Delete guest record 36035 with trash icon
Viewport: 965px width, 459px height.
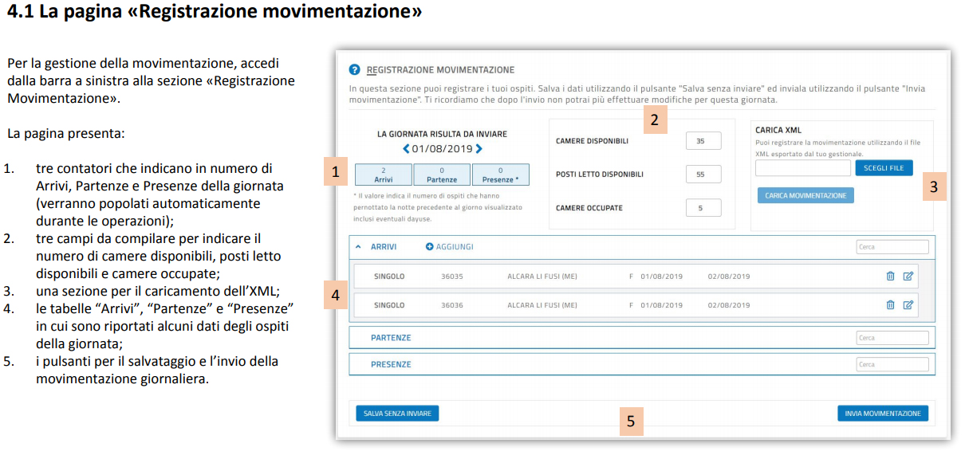pos(890,277)
